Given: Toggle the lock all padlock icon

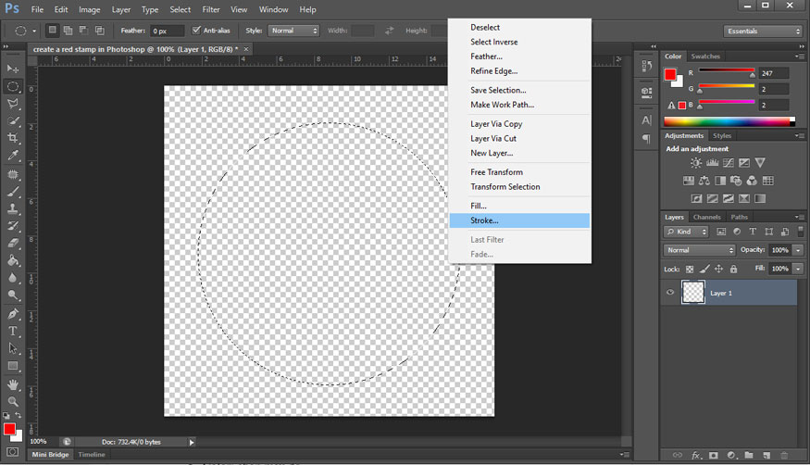Looking at the screenshot, I should [733, 270].
